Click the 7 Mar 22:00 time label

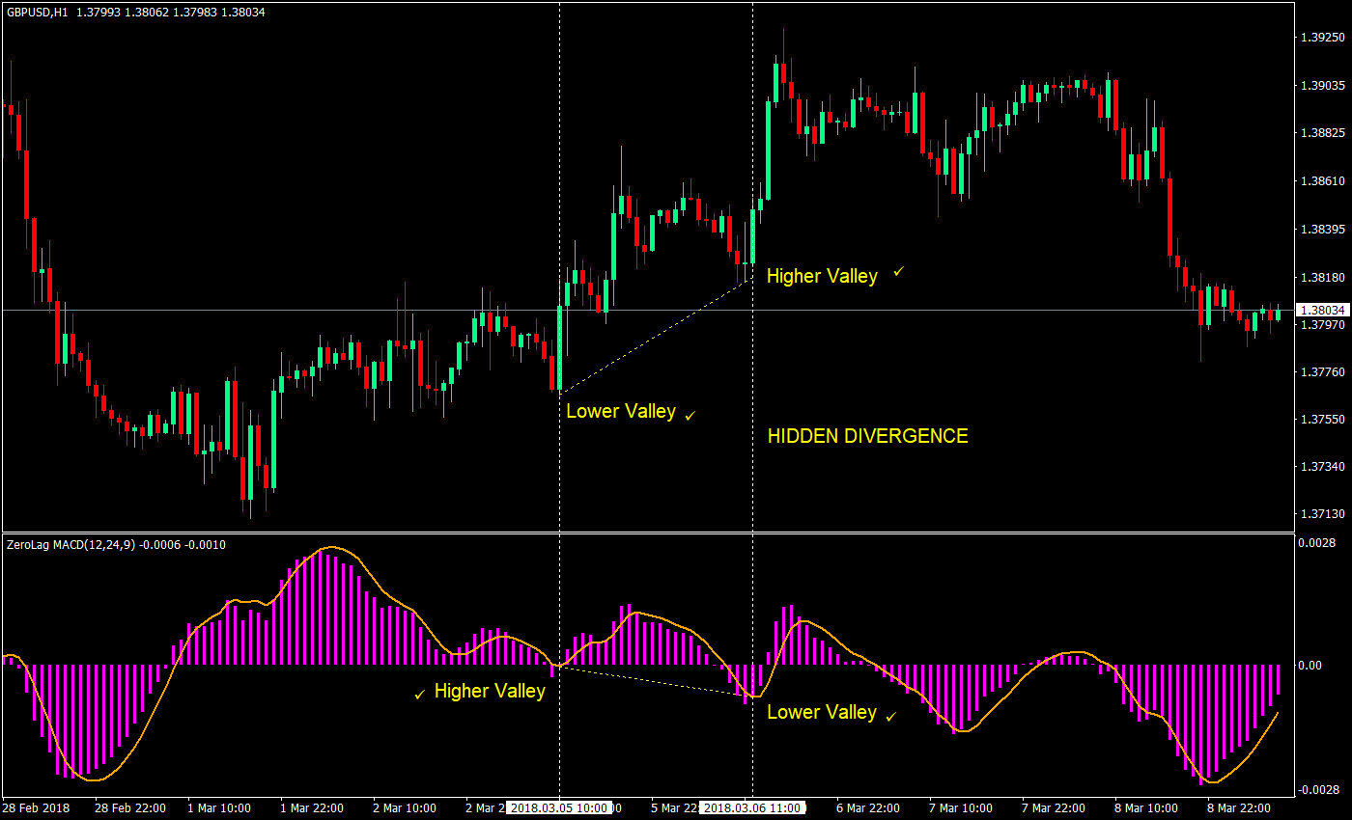coord(1055,808)
